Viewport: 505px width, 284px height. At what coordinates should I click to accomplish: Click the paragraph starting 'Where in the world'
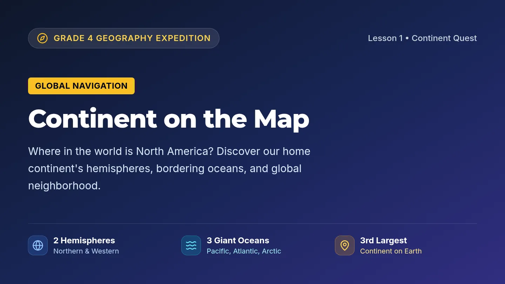click(x=169, y=168)
